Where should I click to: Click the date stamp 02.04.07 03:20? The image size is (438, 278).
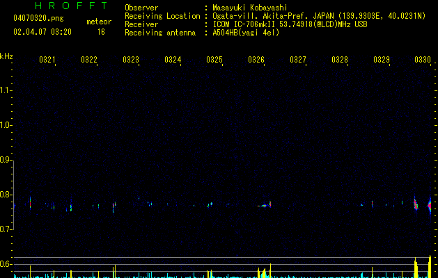click(x=42, y=32)
